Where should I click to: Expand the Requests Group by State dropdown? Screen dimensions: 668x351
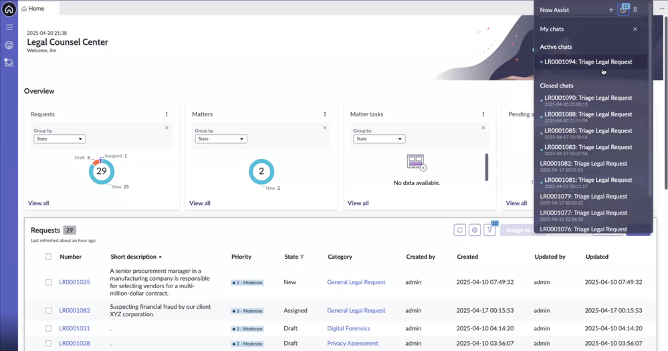[x=60, y=139]
